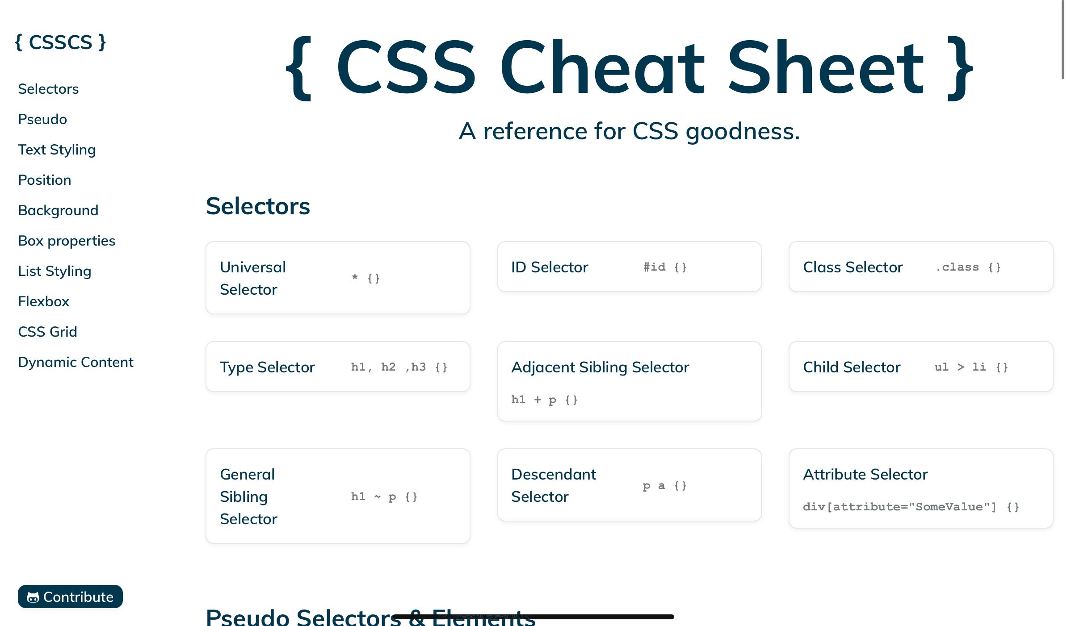This screenshot has width=1067, height=626.
Task: Click the Contribute button
Action: (x=70, y=597)
